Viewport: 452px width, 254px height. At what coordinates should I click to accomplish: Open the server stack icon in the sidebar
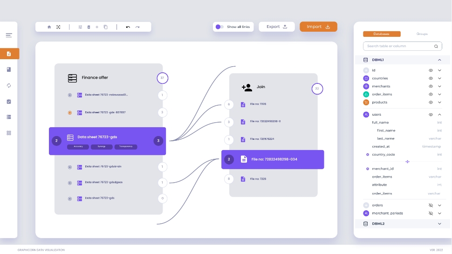point(9,117)
